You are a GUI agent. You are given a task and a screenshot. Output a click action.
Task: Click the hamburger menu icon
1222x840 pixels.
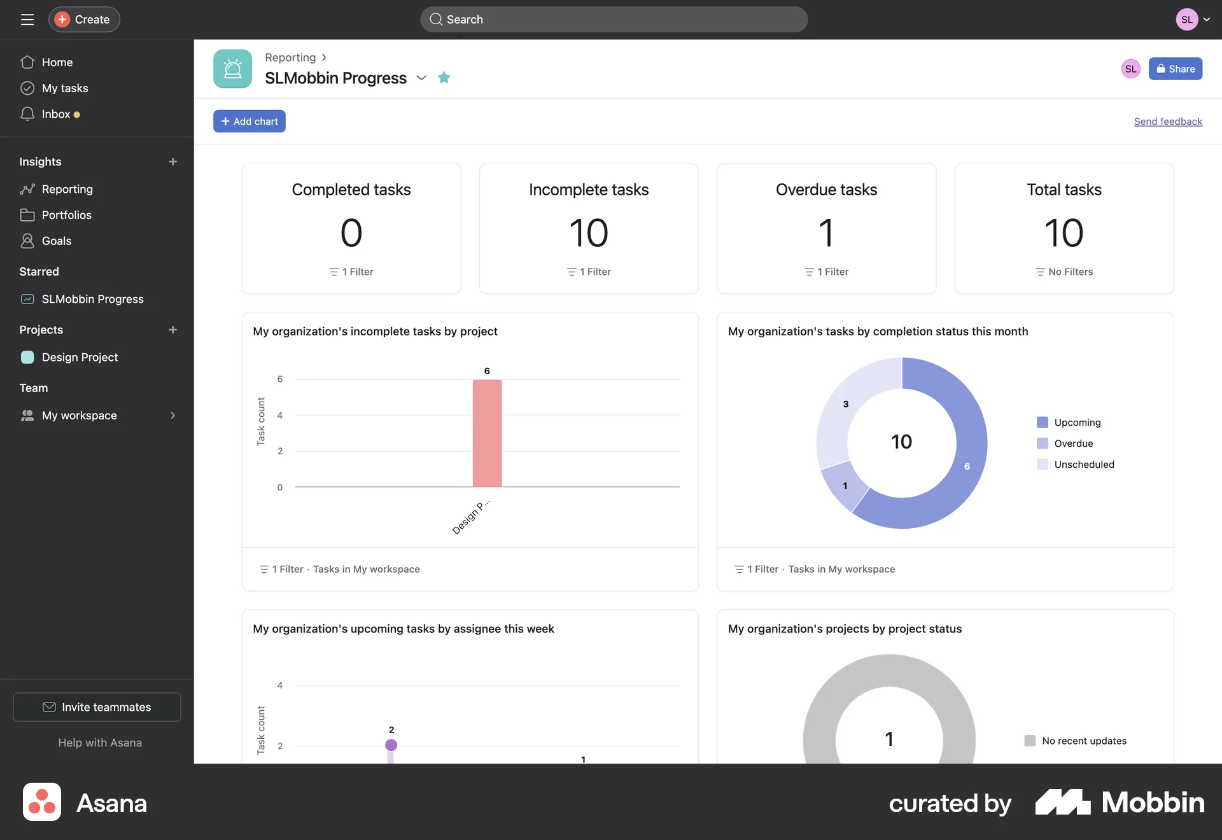27,19
